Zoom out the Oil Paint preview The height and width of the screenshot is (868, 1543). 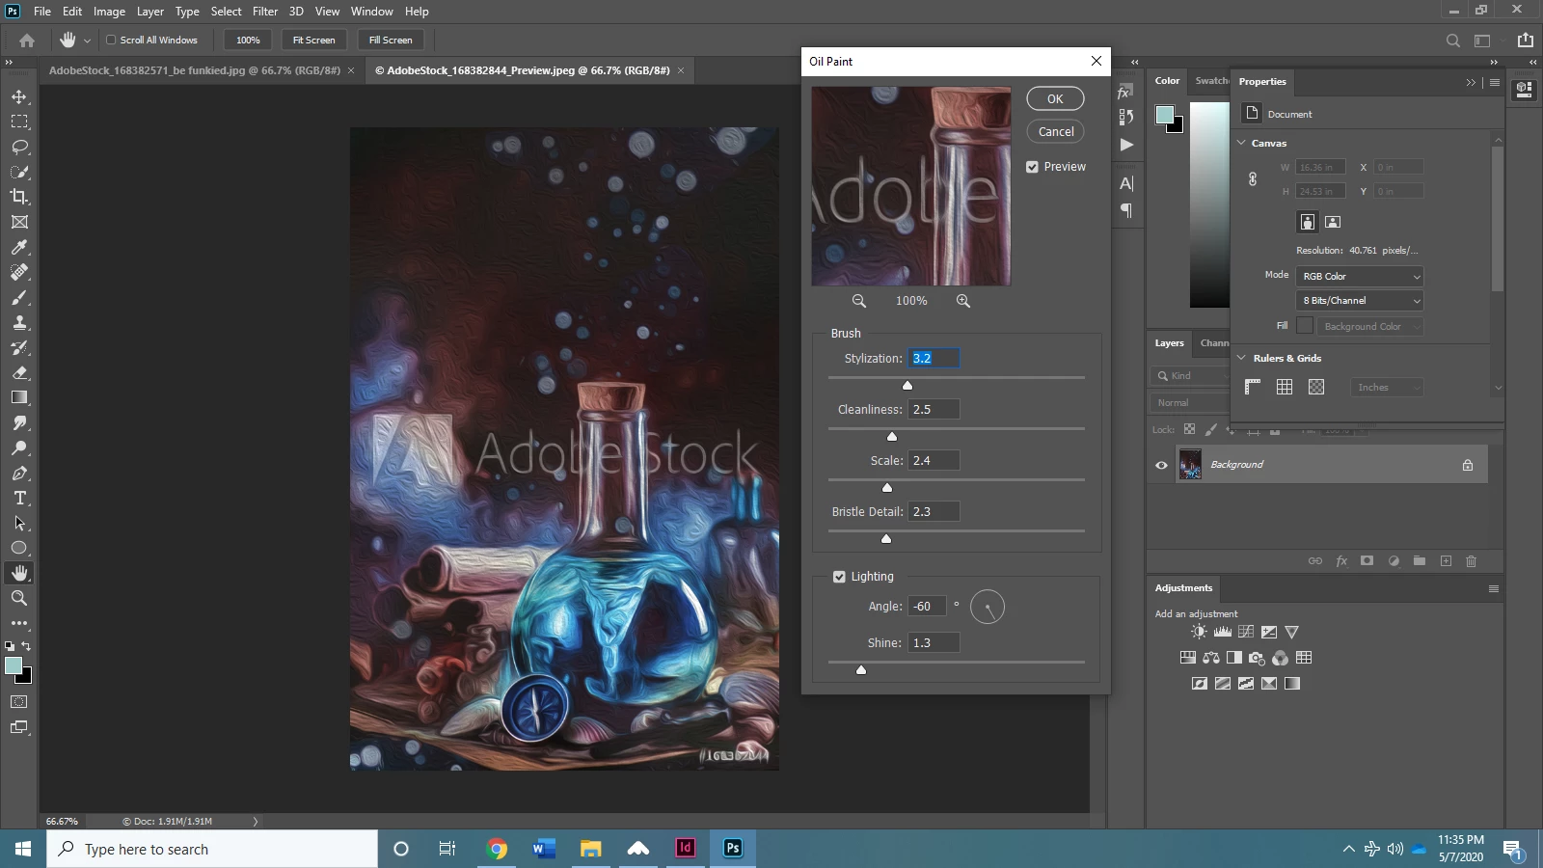[858, 301]
